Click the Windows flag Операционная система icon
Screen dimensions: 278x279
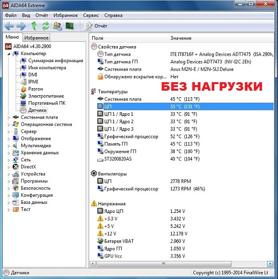(16, 124)
